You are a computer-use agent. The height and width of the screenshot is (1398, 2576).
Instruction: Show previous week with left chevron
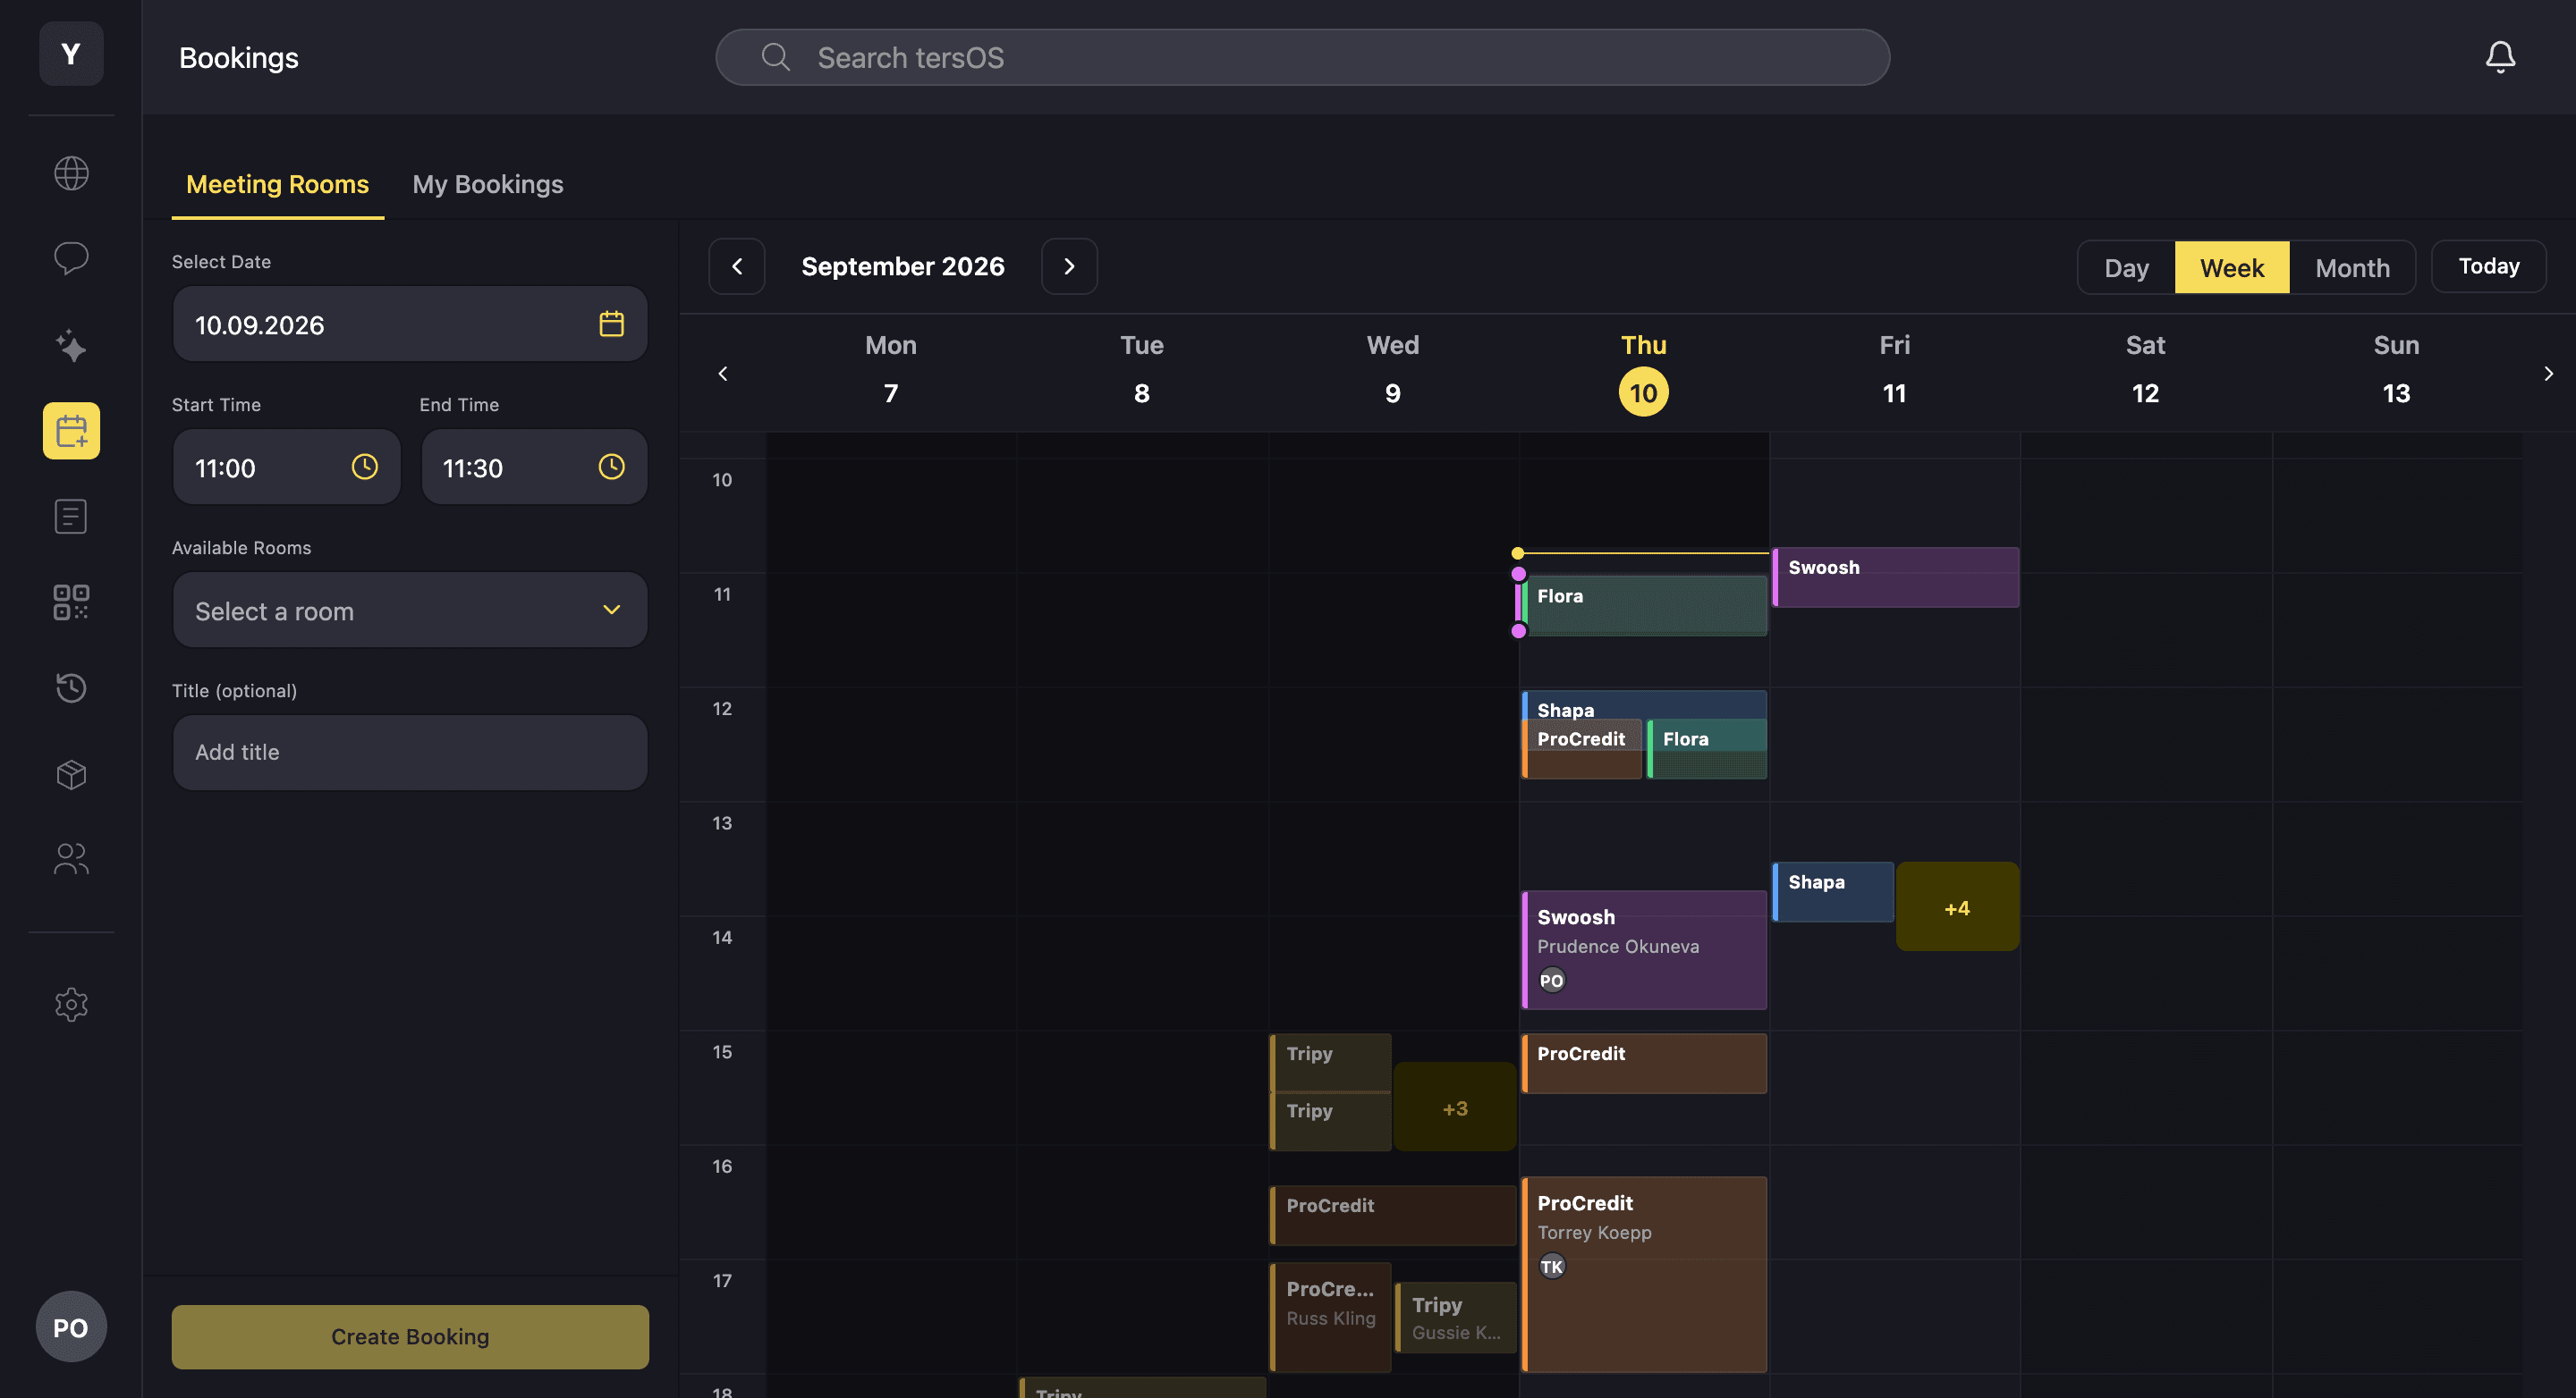point(723,374)
